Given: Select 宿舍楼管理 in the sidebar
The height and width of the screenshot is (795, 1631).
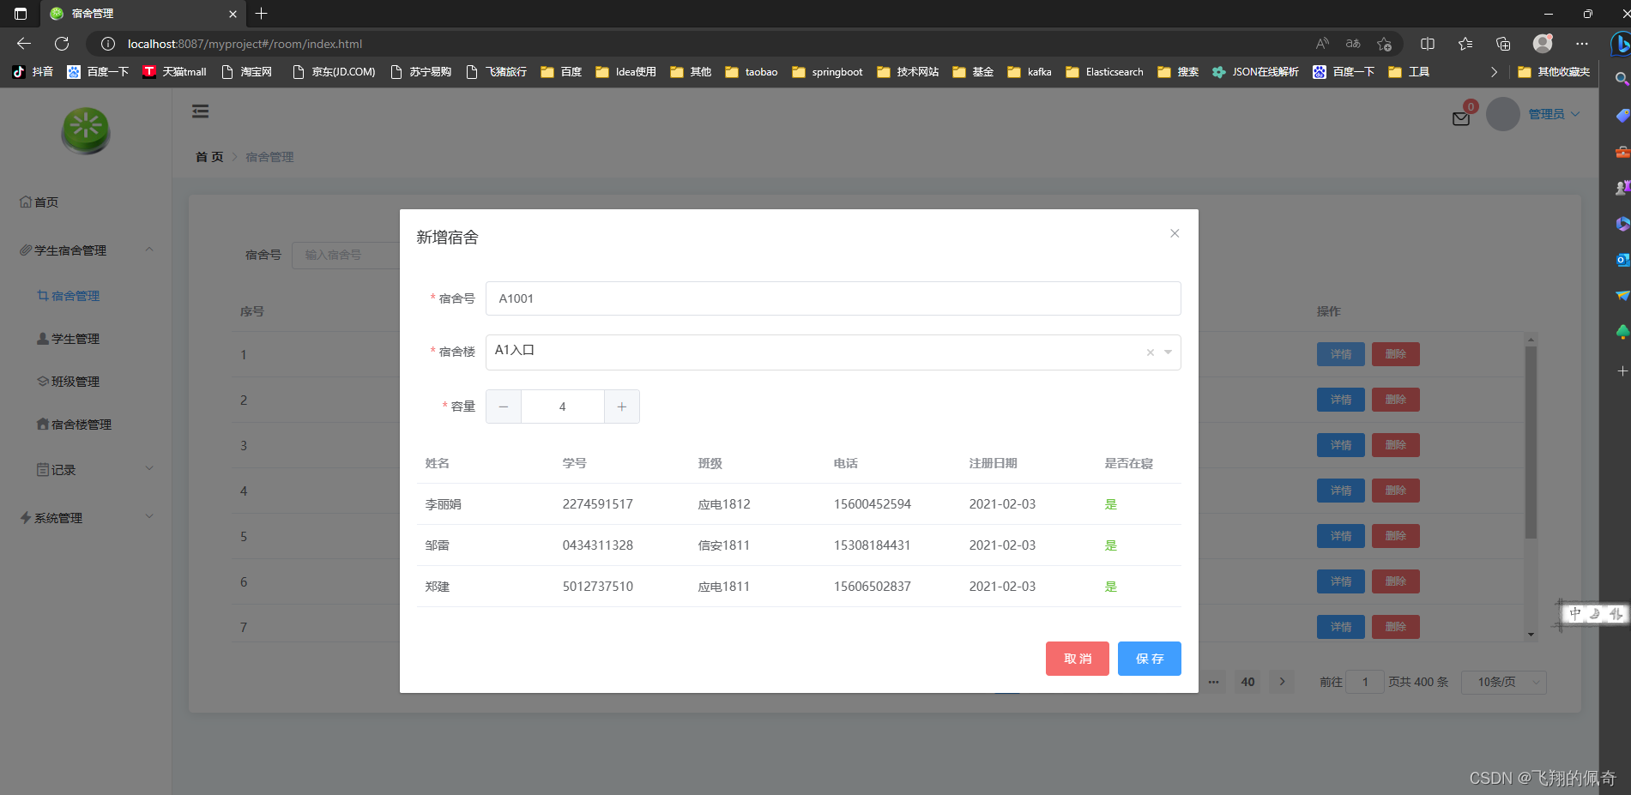Looking at the screenshot, I should click(x=81, y=425).
